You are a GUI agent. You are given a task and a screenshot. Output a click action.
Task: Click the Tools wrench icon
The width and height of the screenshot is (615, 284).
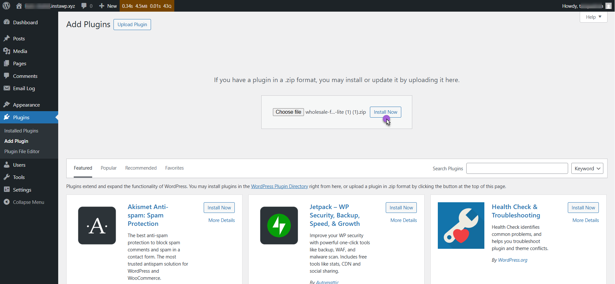click(x=7, y=177)
